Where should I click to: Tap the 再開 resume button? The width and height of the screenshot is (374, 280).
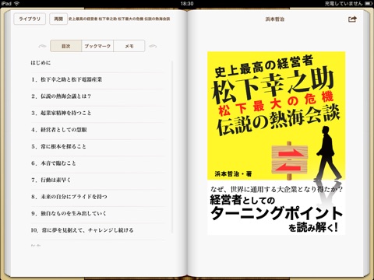pyautogui.click(x=58, y=19)
